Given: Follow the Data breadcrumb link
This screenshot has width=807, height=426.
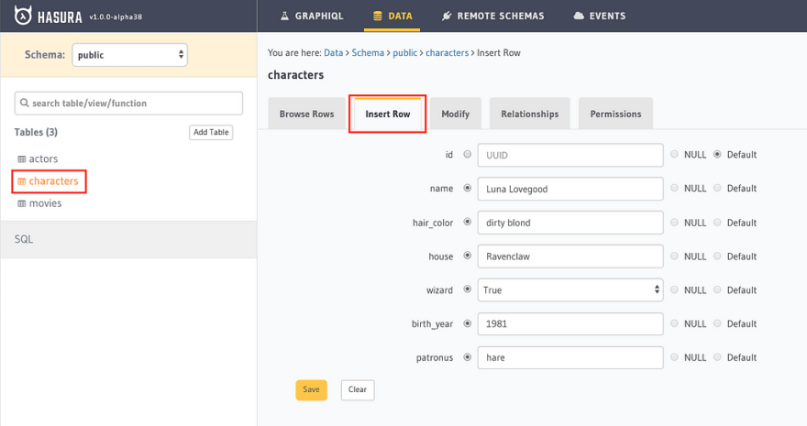Looking at the screenshot, I should tap(334, 53).
